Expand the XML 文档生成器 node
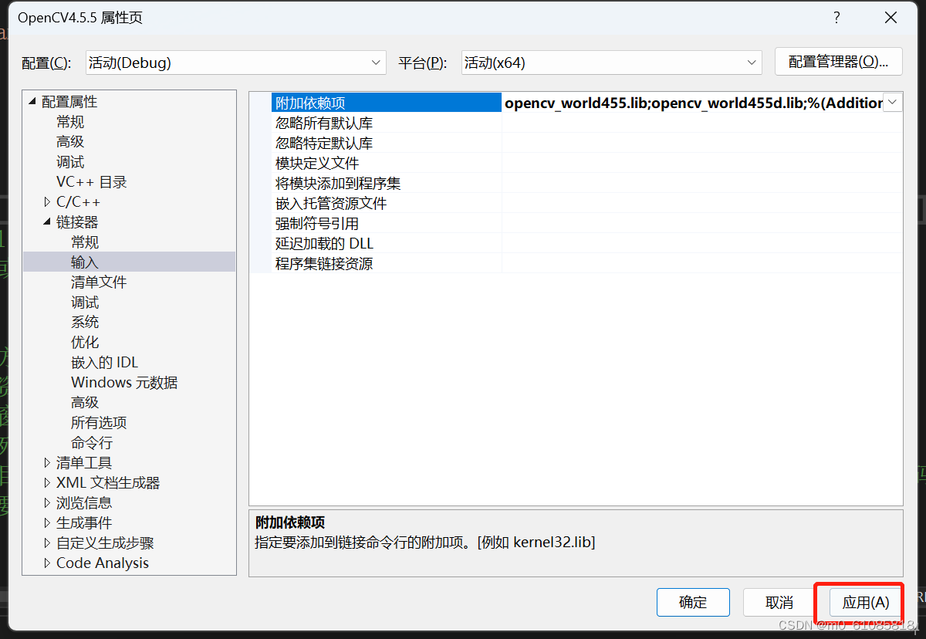This screenshot has width=926, height=639. point(47,483)
